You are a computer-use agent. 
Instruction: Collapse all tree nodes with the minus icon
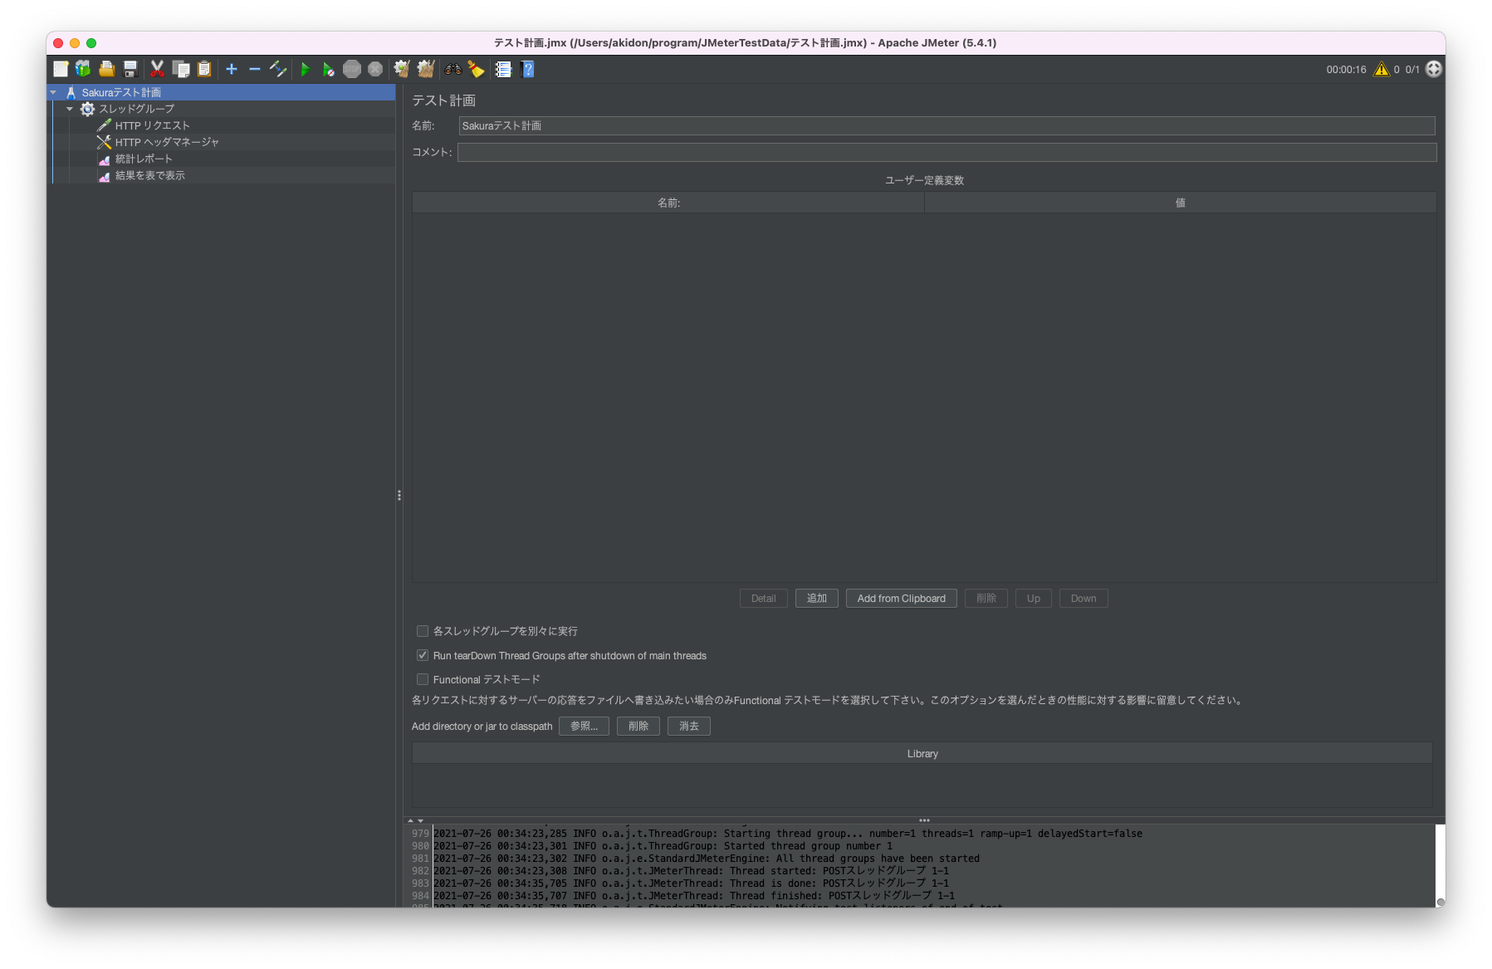point(255,69)
